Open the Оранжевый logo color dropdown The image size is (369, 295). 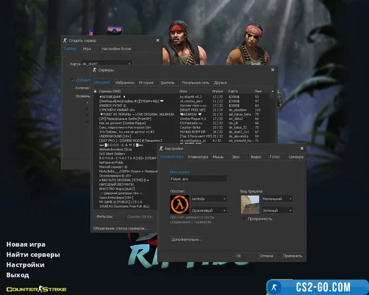208,210
